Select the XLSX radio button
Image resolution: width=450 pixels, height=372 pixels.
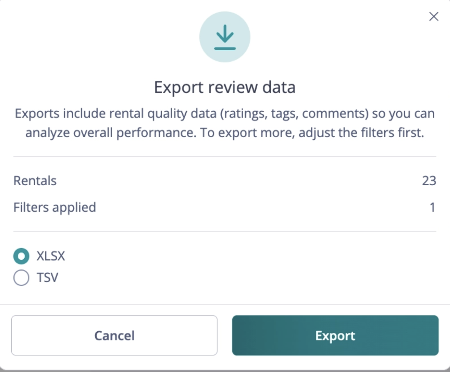pyautogui.click(x=21, y=256)
